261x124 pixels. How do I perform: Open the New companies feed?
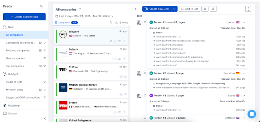[x=15, y=58]
